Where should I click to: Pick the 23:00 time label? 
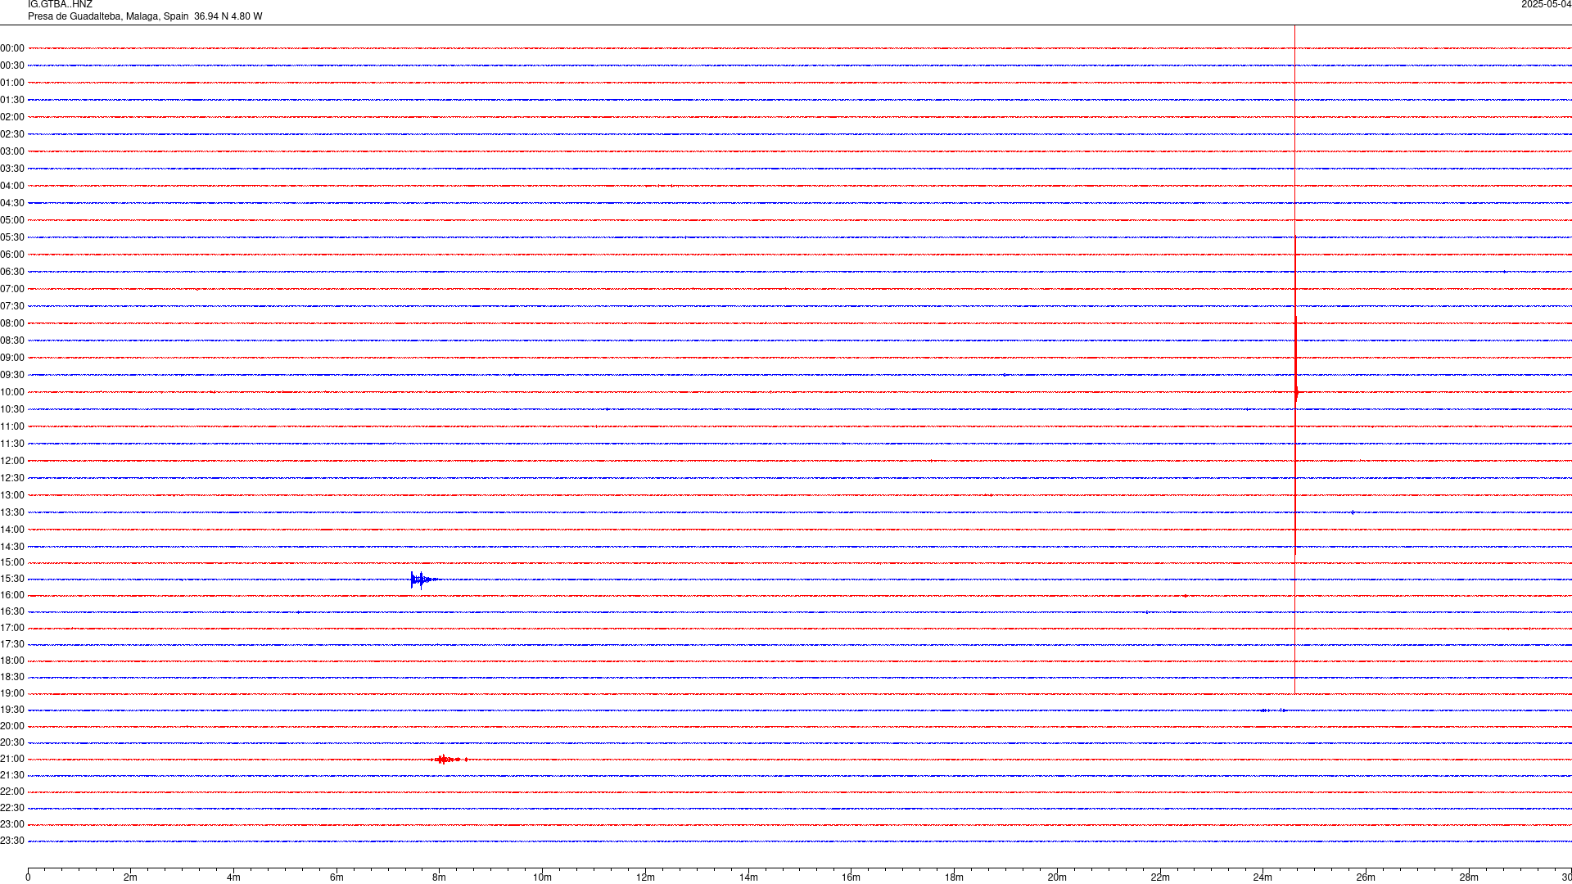12,824
